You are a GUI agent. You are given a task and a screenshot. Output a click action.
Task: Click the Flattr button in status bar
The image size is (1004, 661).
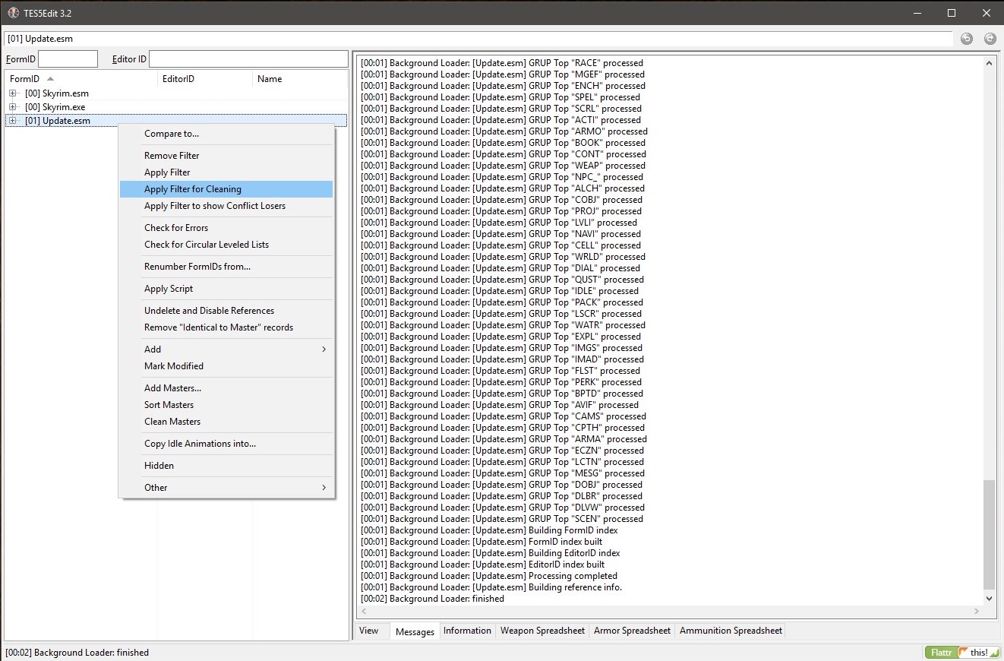(x=941, y=653)
